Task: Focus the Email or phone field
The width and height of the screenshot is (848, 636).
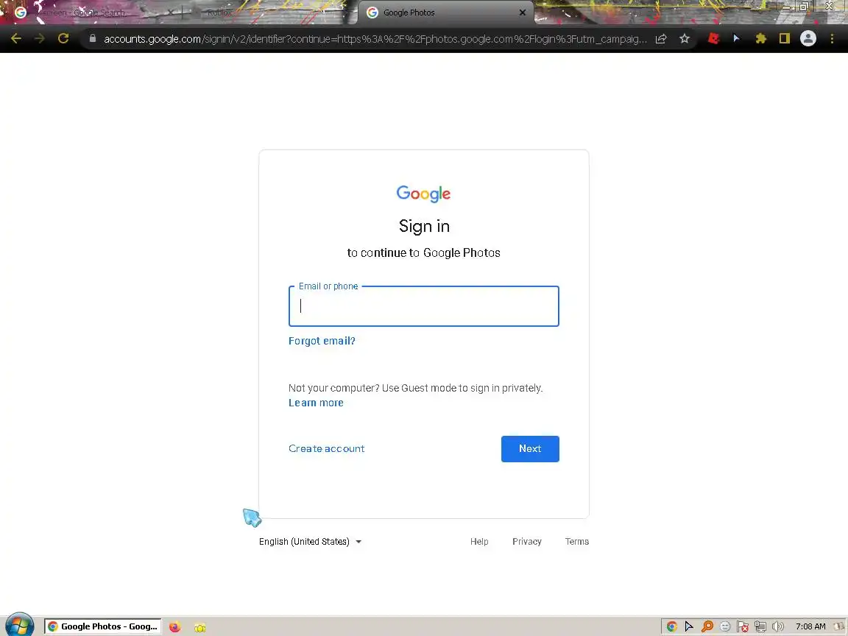Action: (x=423, y=306)
